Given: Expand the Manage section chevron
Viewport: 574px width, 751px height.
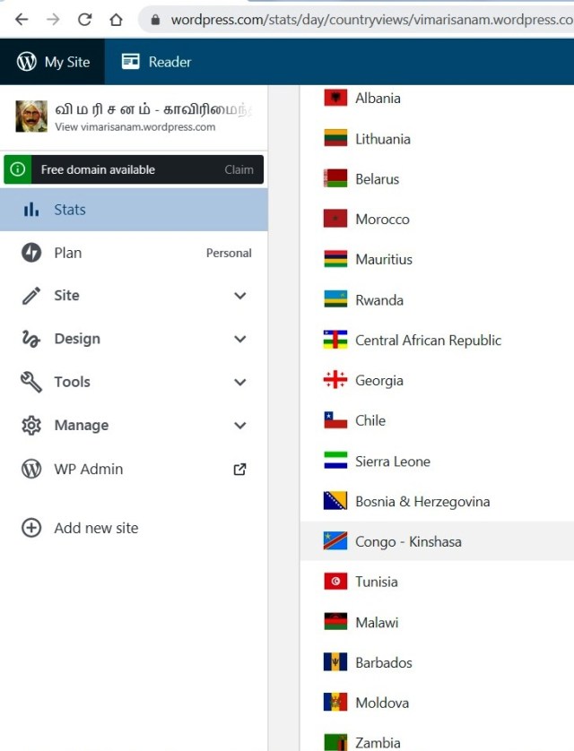Looking at the screenshot, I should (239, 425).
